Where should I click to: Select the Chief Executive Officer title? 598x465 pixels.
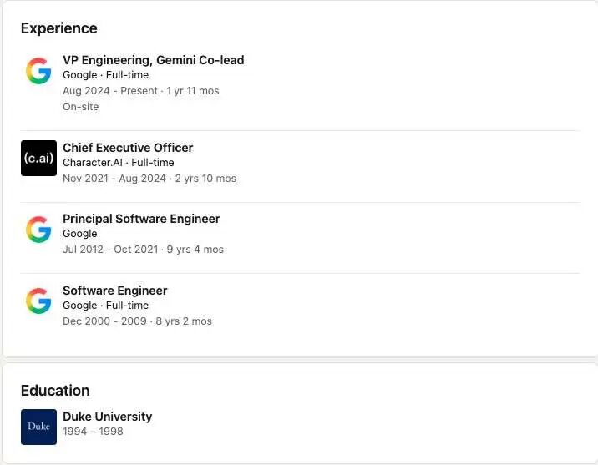(128, 148)
